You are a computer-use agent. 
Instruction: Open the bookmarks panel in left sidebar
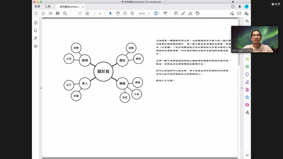(36, 31)
